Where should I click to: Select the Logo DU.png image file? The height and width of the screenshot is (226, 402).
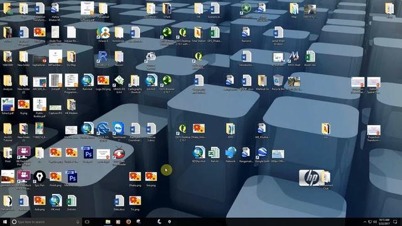[103, 81]
